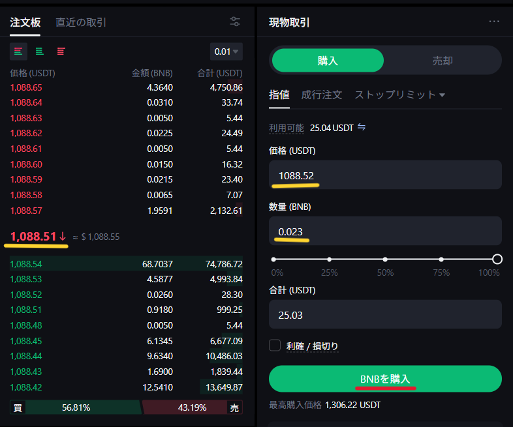Switch to 購入 (buy) mode
Screen dimensions: 513x427
pyautogui.click(x=328, y=61)
